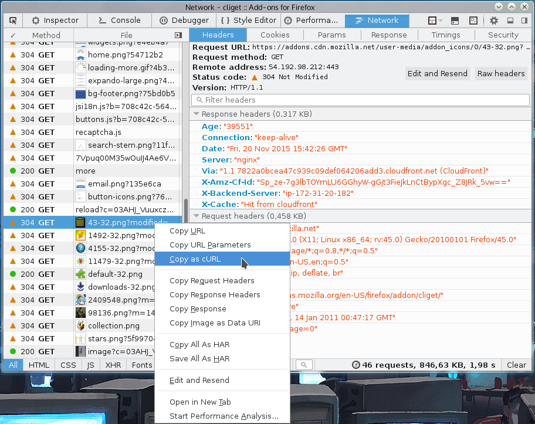Enable responsive design mode

[x=473, y=20]
